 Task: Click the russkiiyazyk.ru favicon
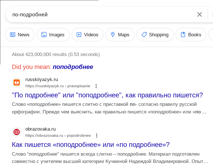(x=17, y=82)
